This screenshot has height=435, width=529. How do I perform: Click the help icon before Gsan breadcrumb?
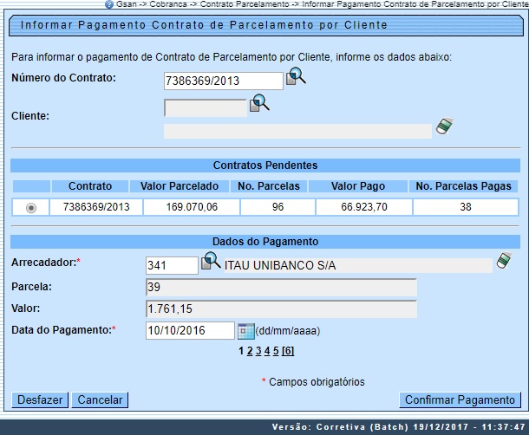coord(109,4)
